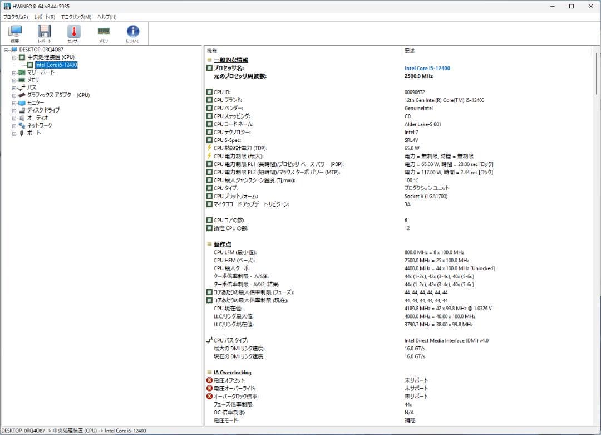Image resolution: width=601 pixels, height=435 pixels.
Task: Click the port plug icon beside ポート
Action: click(x=22, y=133)
